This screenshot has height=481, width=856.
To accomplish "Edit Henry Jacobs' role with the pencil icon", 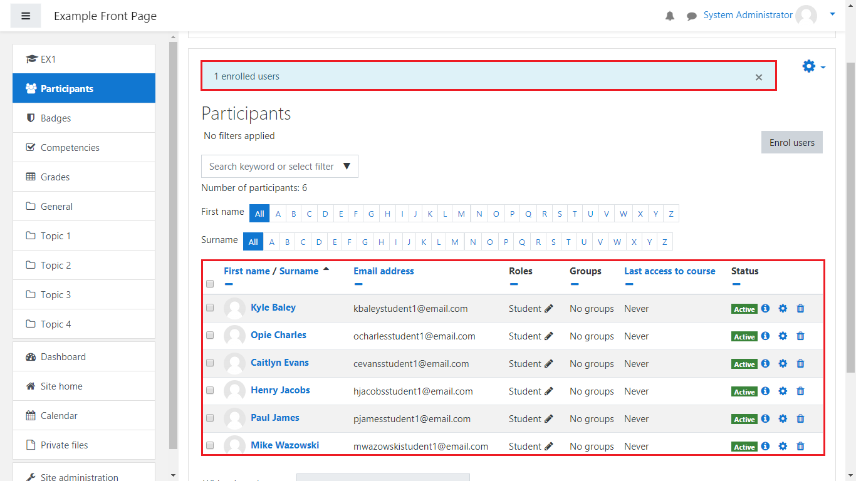I will (x=549, y=391).
